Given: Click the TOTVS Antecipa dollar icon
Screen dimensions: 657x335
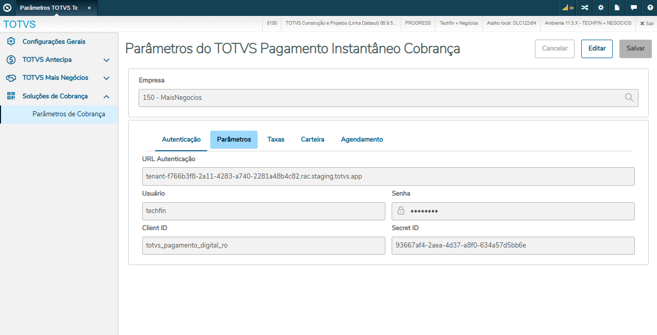Looking at the screenshot, I should coord(11,60).
